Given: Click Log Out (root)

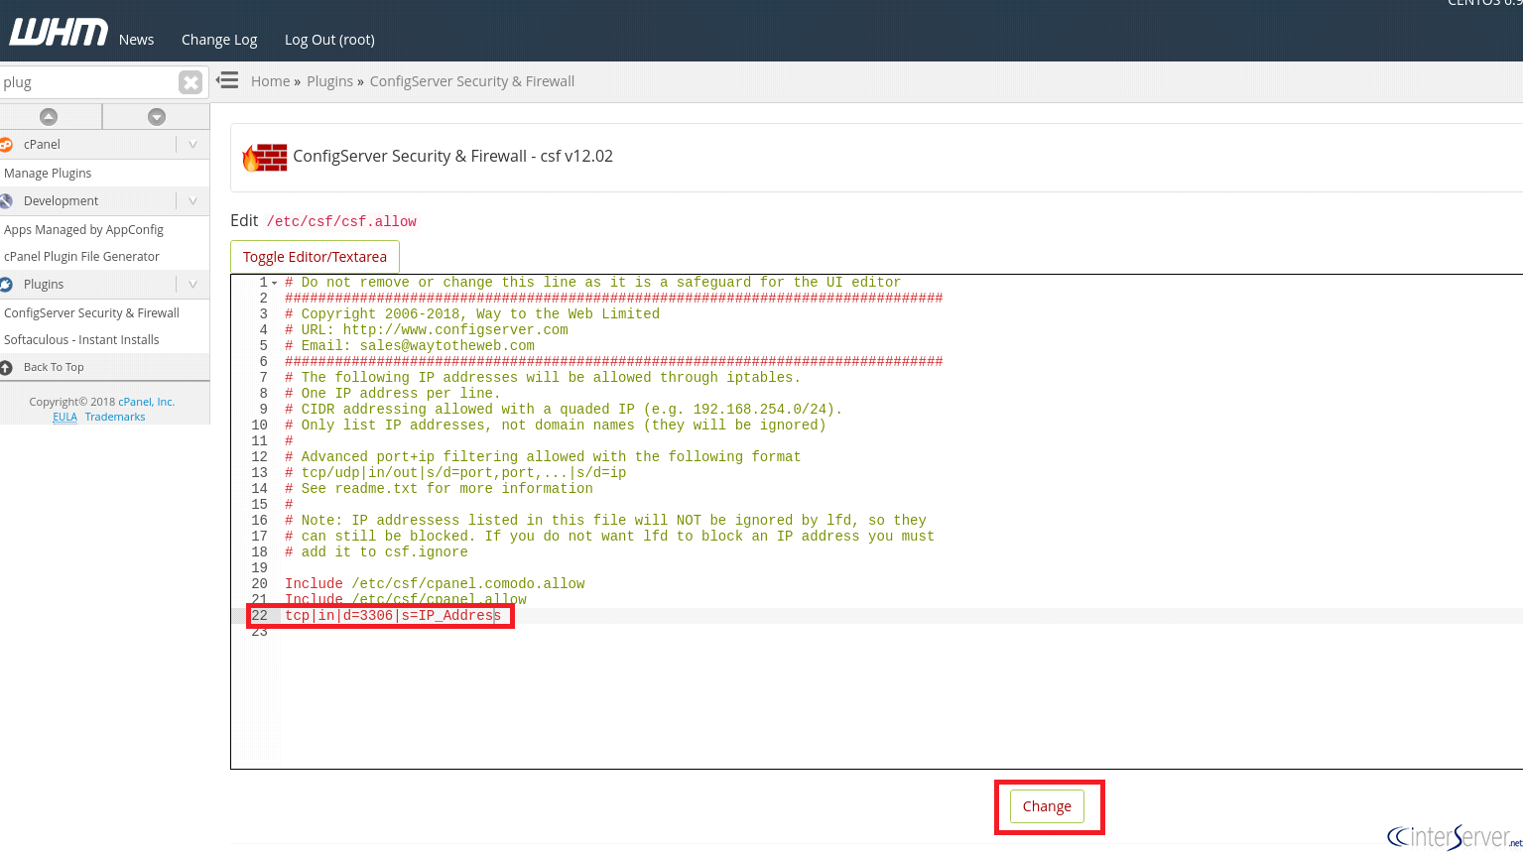Looking at the screenshot, I should 329,40.
